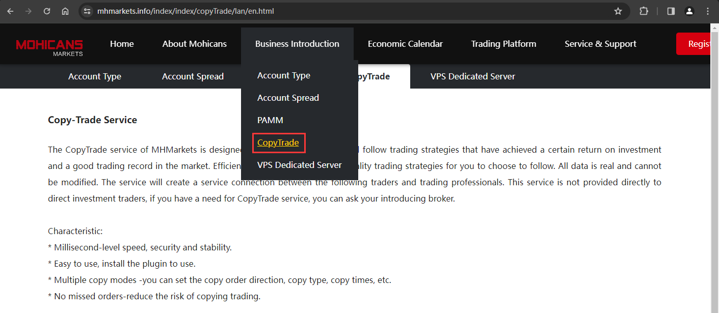719x313 pixels.
Task: Go to Economic Calendar link
Action: (405, 44)
